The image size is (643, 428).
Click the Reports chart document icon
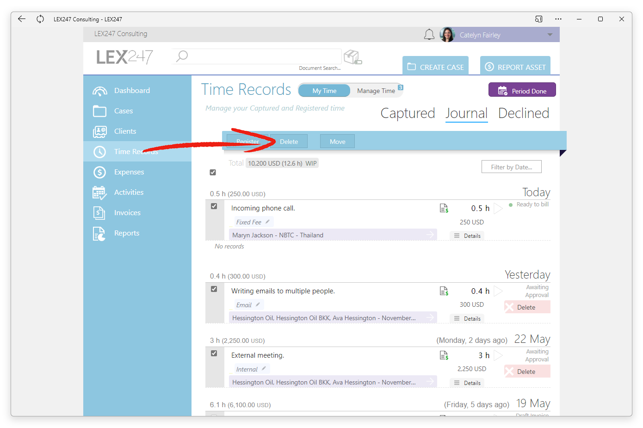coord(99,234)
